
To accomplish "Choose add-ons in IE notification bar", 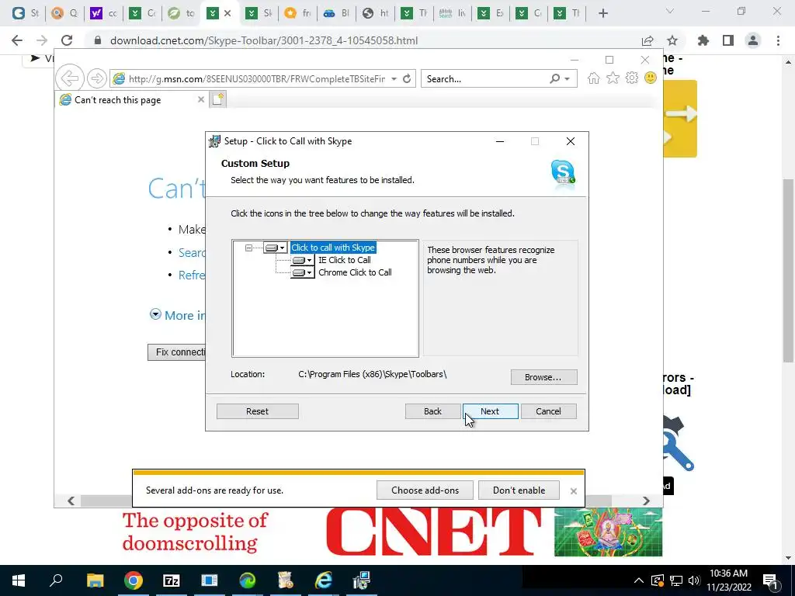I will tap(425, 490).
